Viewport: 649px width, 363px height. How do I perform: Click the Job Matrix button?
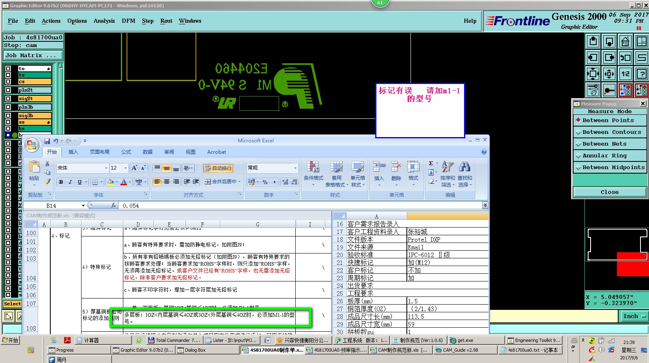[x=34, y=56]
